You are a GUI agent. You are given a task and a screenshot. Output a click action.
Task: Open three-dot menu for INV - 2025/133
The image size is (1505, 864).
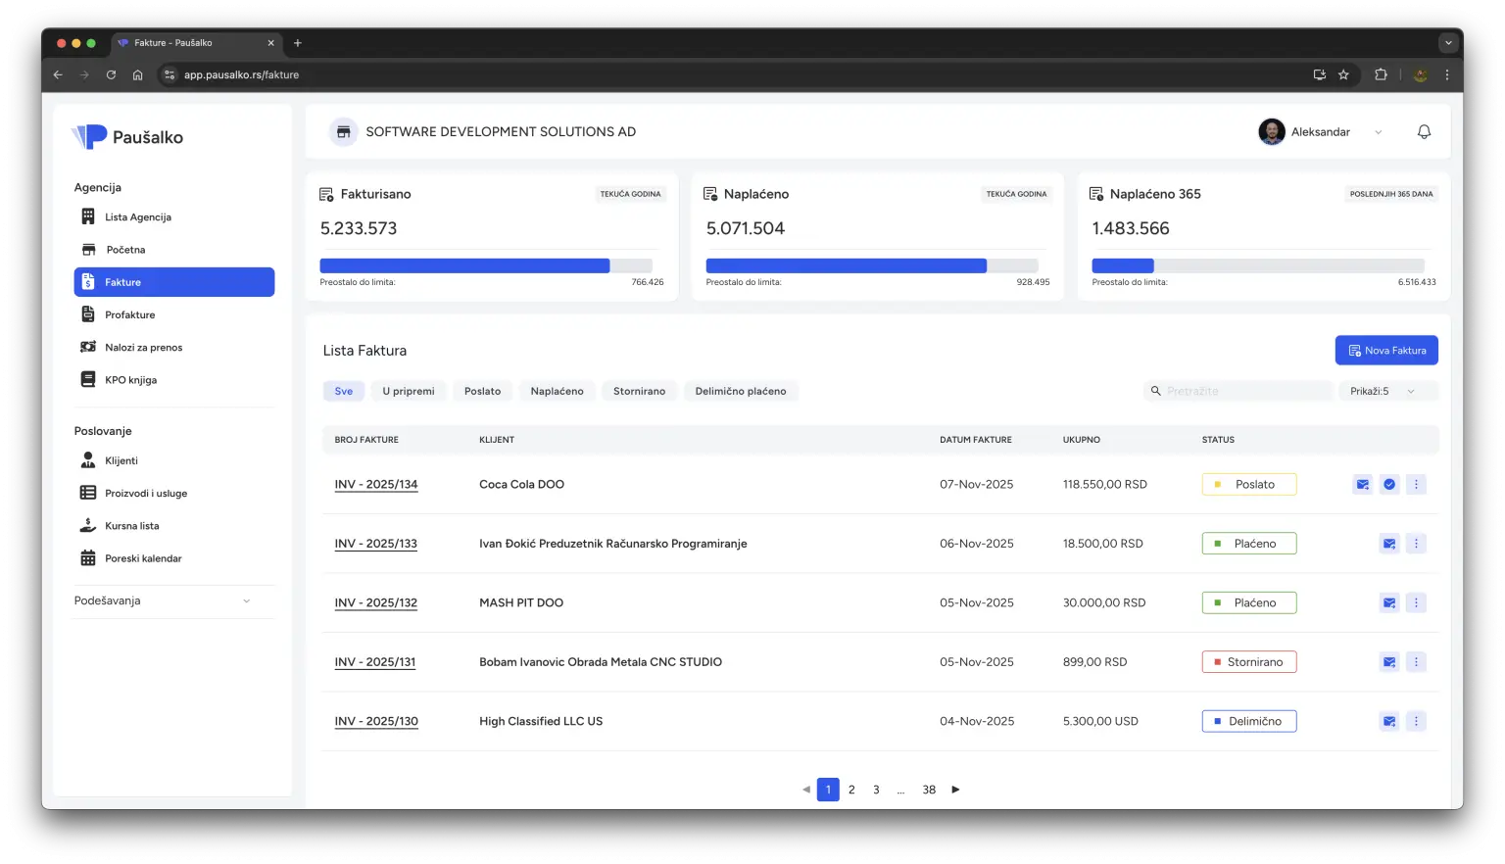point(1416,544)
